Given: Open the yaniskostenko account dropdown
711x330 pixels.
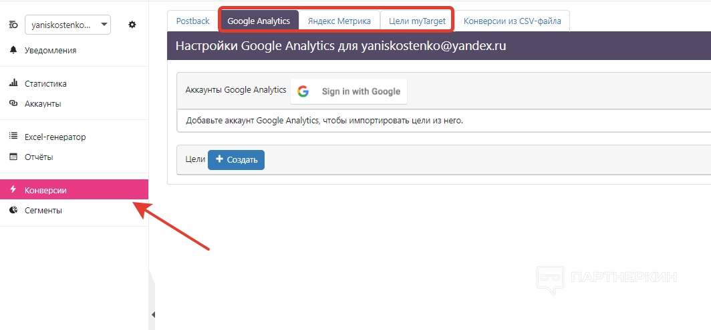Looking at the screenshot, I should coord(67,25).
